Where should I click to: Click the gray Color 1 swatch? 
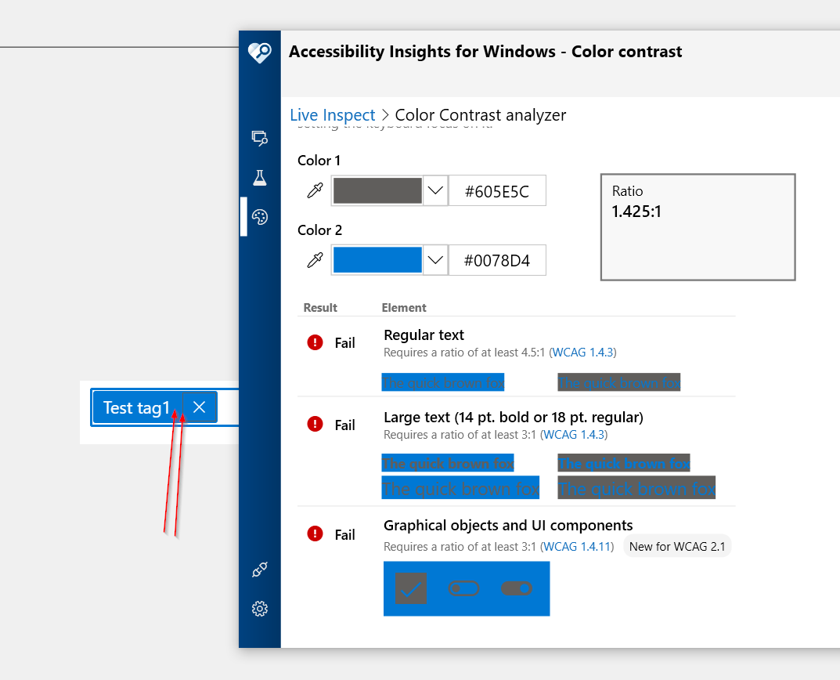point(377,190)
